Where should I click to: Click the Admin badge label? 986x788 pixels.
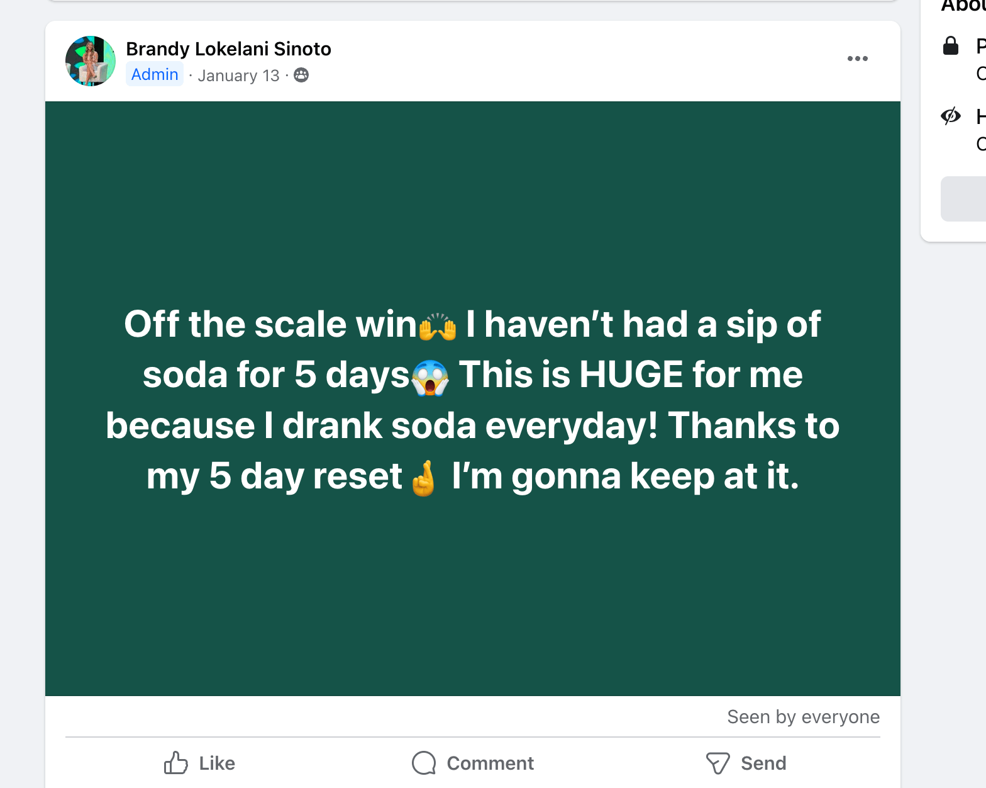coord(155,74)
